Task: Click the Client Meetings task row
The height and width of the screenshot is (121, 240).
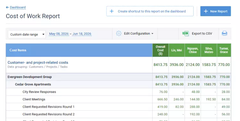Action: click(118, 99)
